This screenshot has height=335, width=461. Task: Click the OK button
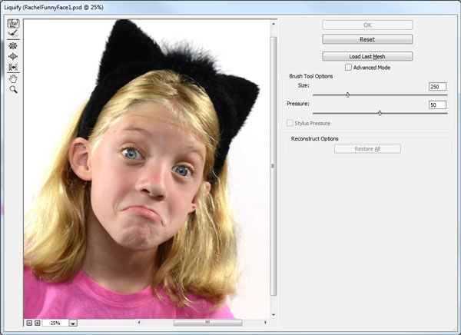[367, 25]
